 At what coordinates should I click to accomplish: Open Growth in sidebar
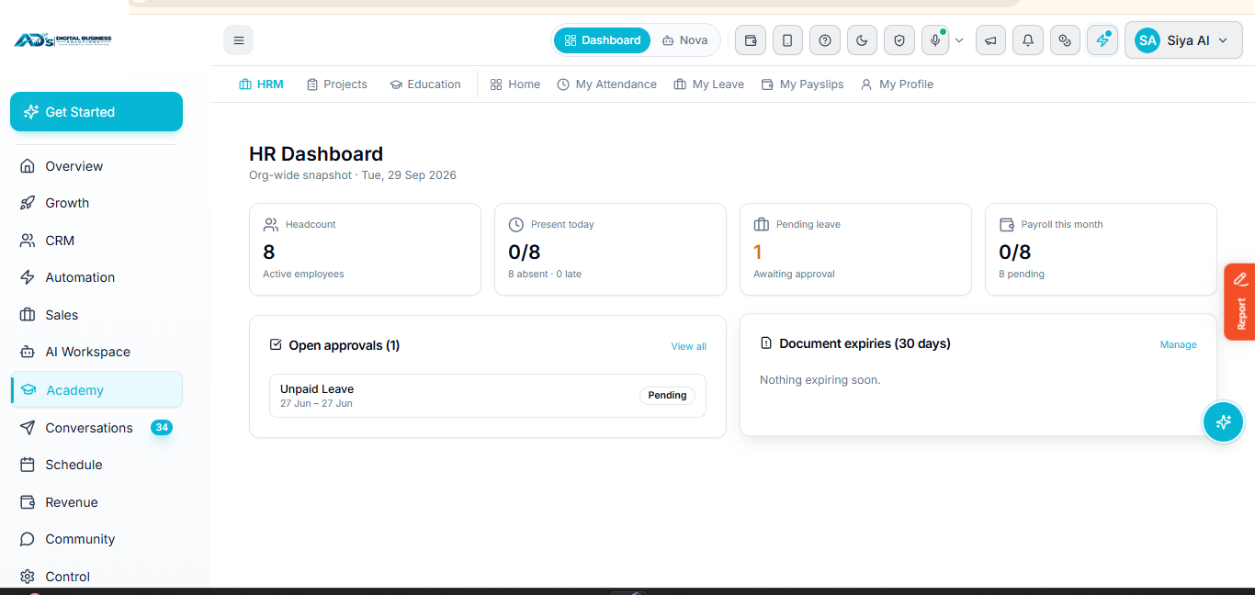(x=96, y=203)
